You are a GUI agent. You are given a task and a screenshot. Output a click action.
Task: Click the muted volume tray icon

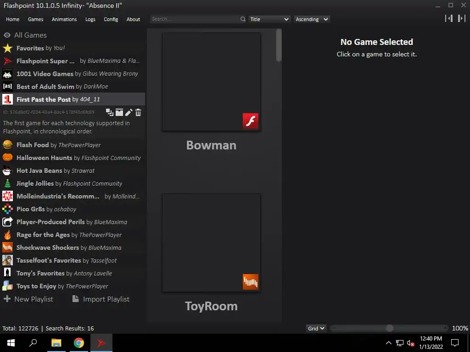(x=411, y=343)
